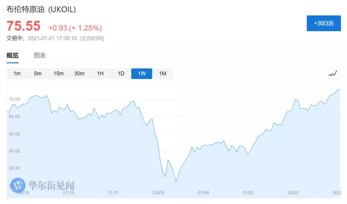Switch the chart to 1H interval

[x=100, y=74]
